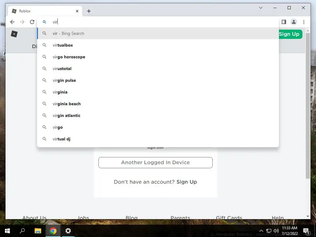This screenshot has width=316, height=237.
Task: Click the Roblox logo in page header
Action: pyautogui.click(x=14, y=34)
